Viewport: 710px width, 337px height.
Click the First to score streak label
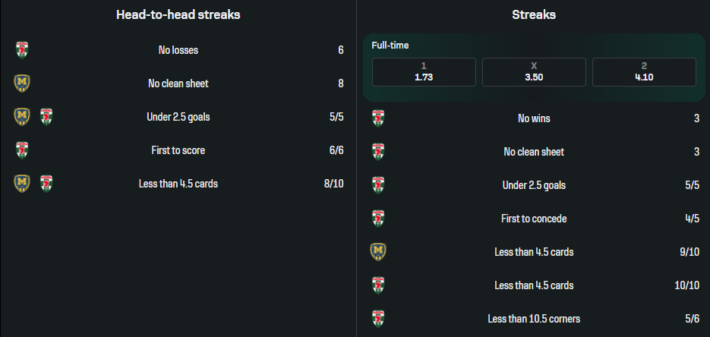[x=178, y=150]
